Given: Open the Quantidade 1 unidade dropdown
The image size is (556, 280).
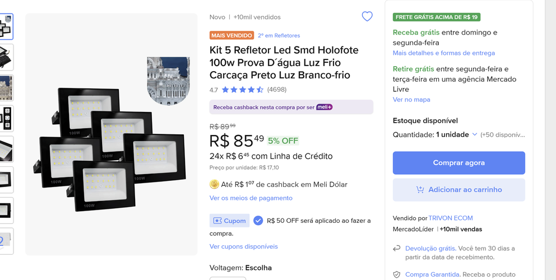Looking at the screenshot, I should coord(435,135).
